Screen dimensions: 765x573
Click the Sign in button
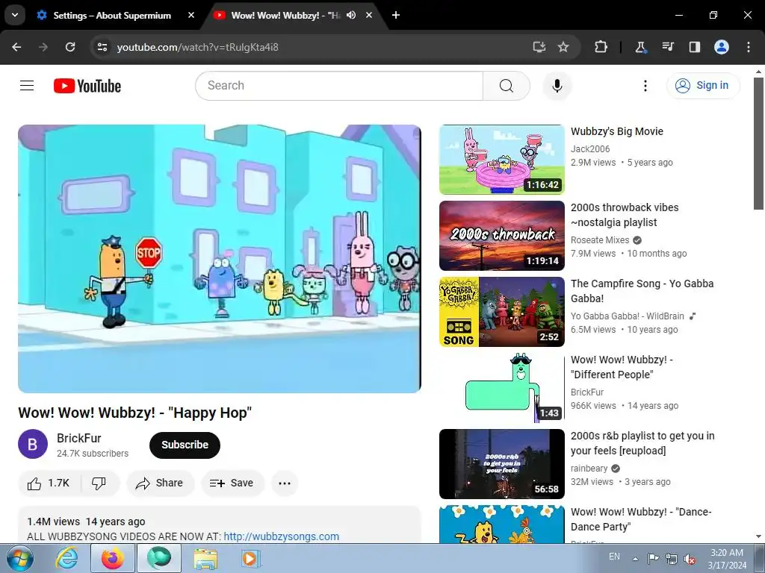[703, 86]
